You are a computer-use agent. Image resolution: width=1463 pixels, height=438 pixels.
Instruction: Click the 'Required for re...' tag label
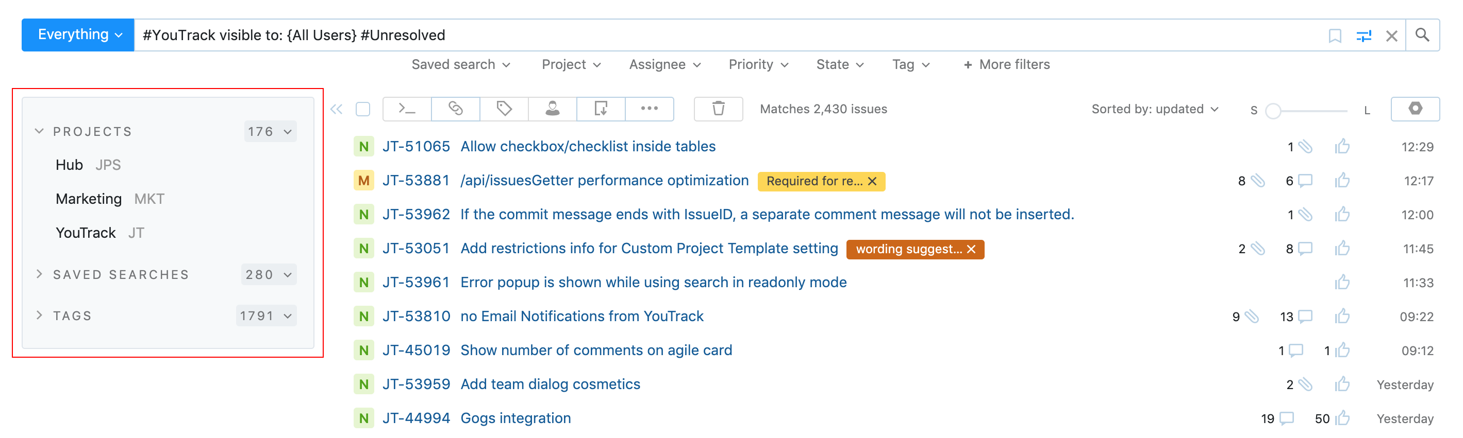tap(814, 181)
